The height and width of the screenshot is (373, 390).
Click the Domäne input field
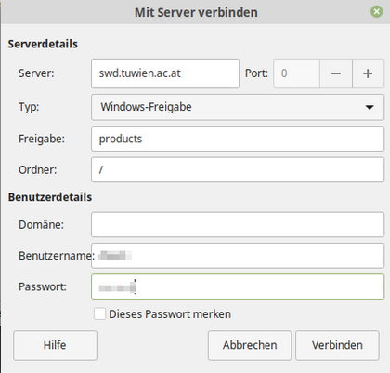pyautogui.click(x=238, y=224)
